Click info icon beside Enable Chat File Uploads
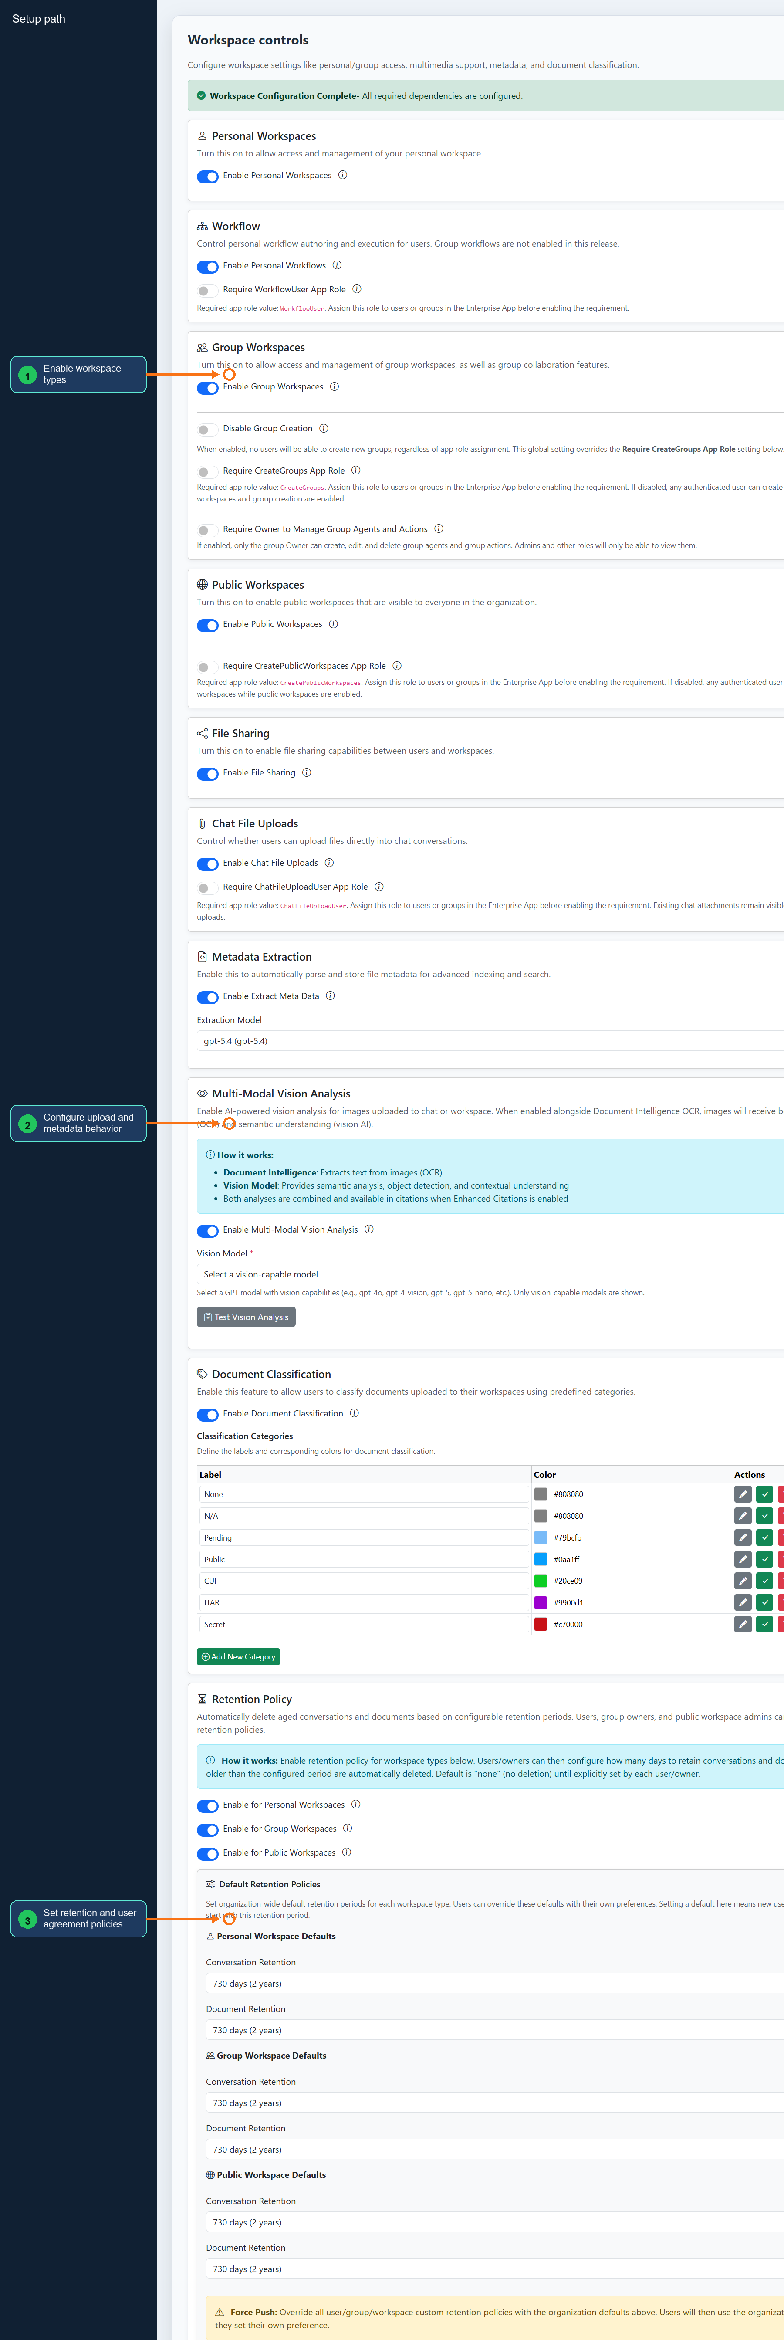This screenshot has width=784, height=2340. pyautogui.click(x=329, y=863)
